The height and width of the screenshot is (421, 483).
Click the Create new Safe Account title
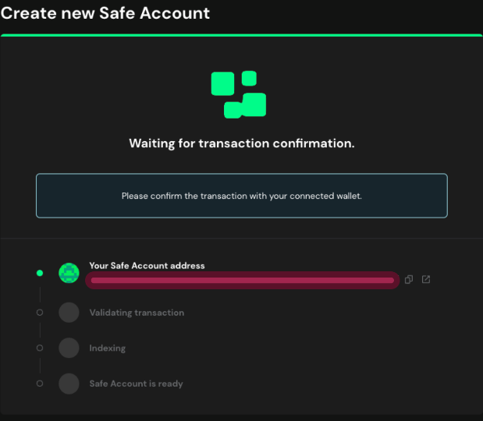(x=105, y=13)
